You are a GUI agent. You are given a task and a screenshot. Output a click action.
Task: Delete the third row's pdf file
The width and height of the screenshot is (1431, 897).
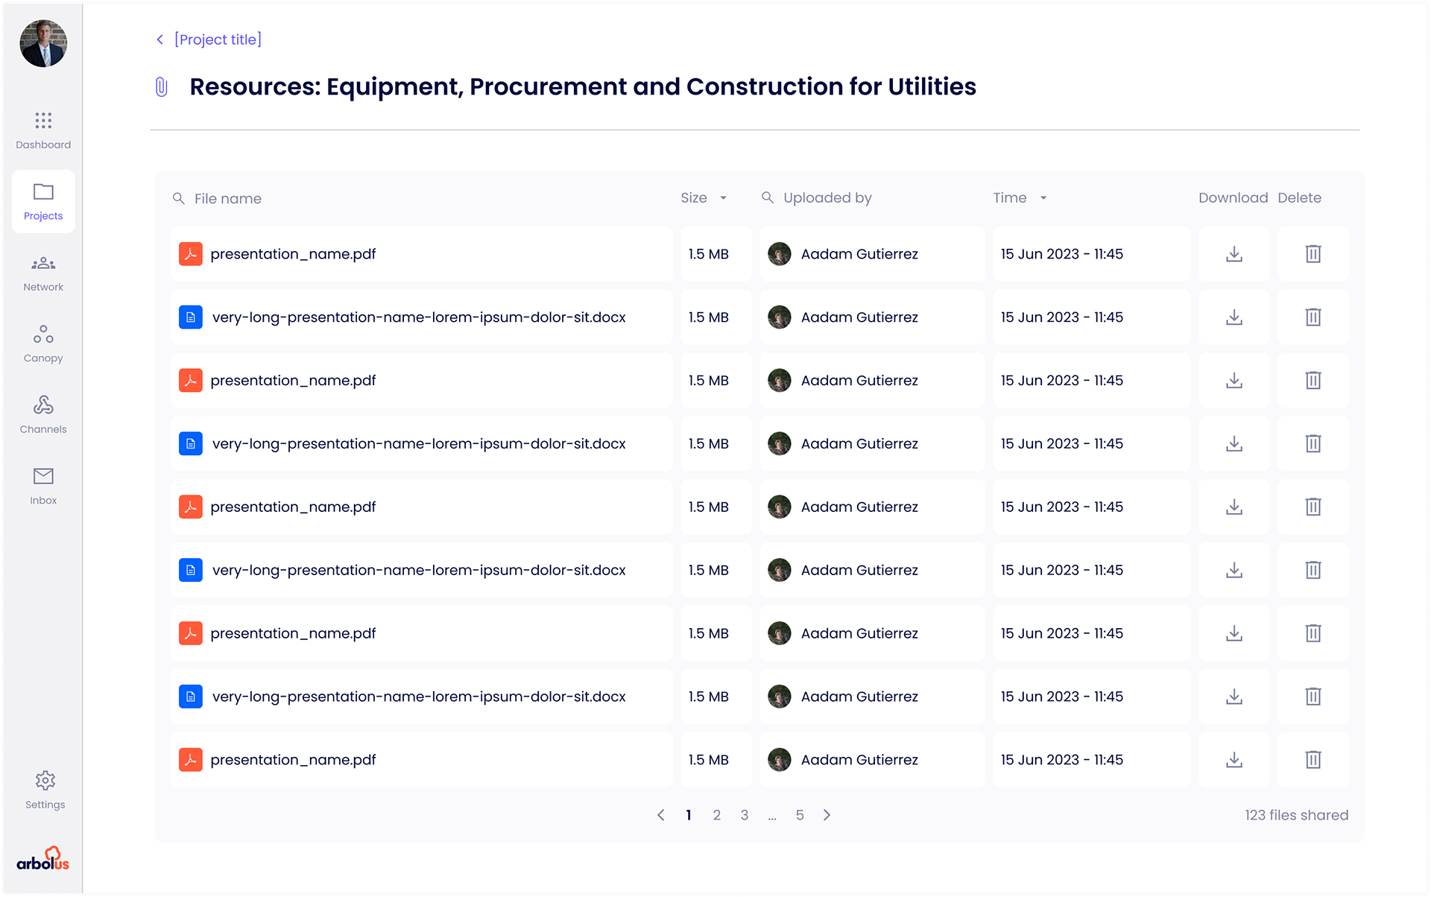point(1313,381)
